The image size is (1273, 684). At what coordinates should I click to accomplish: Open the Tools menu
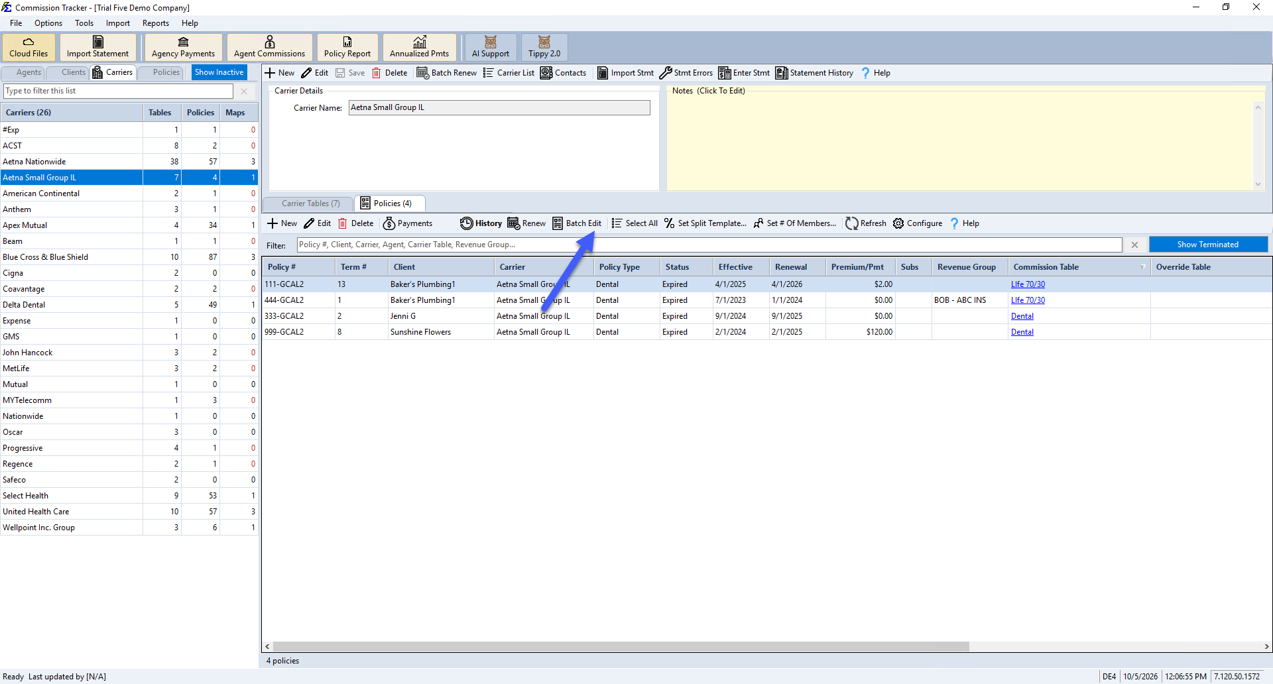pyautogui.click(x=84, y=23)
